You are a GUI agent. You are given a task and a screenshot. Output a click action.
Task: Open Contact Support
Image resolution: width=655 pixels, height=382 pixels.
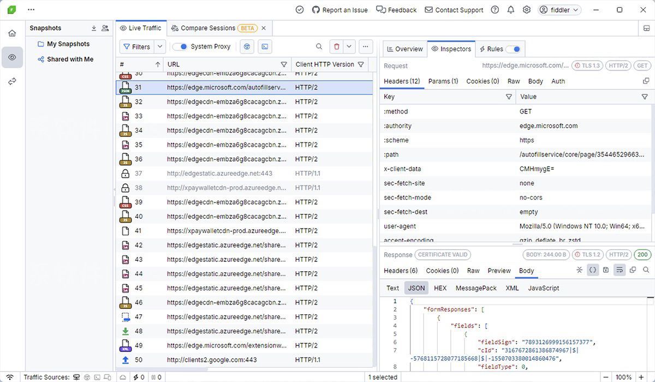[x=454, y=10]
